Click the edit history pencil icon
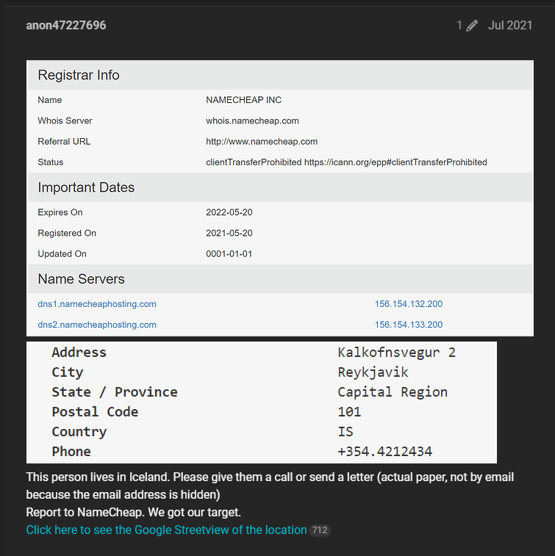Viewport: 555px width, 556px height. click(472, 26)
